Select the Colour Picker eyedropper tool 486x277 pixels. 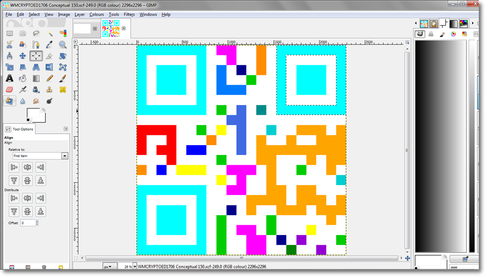coord(49,45)
